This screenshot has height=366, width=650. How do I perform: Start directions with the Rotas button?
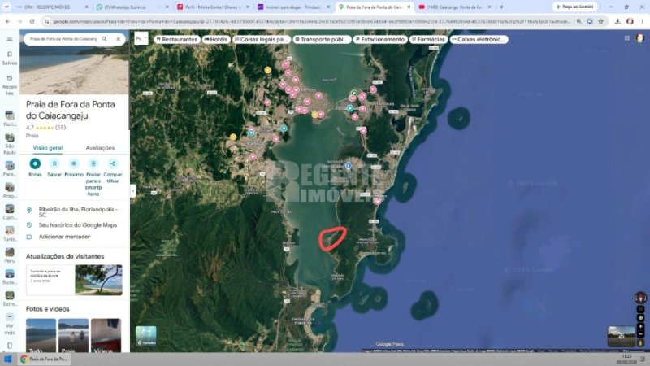[35, 168]
